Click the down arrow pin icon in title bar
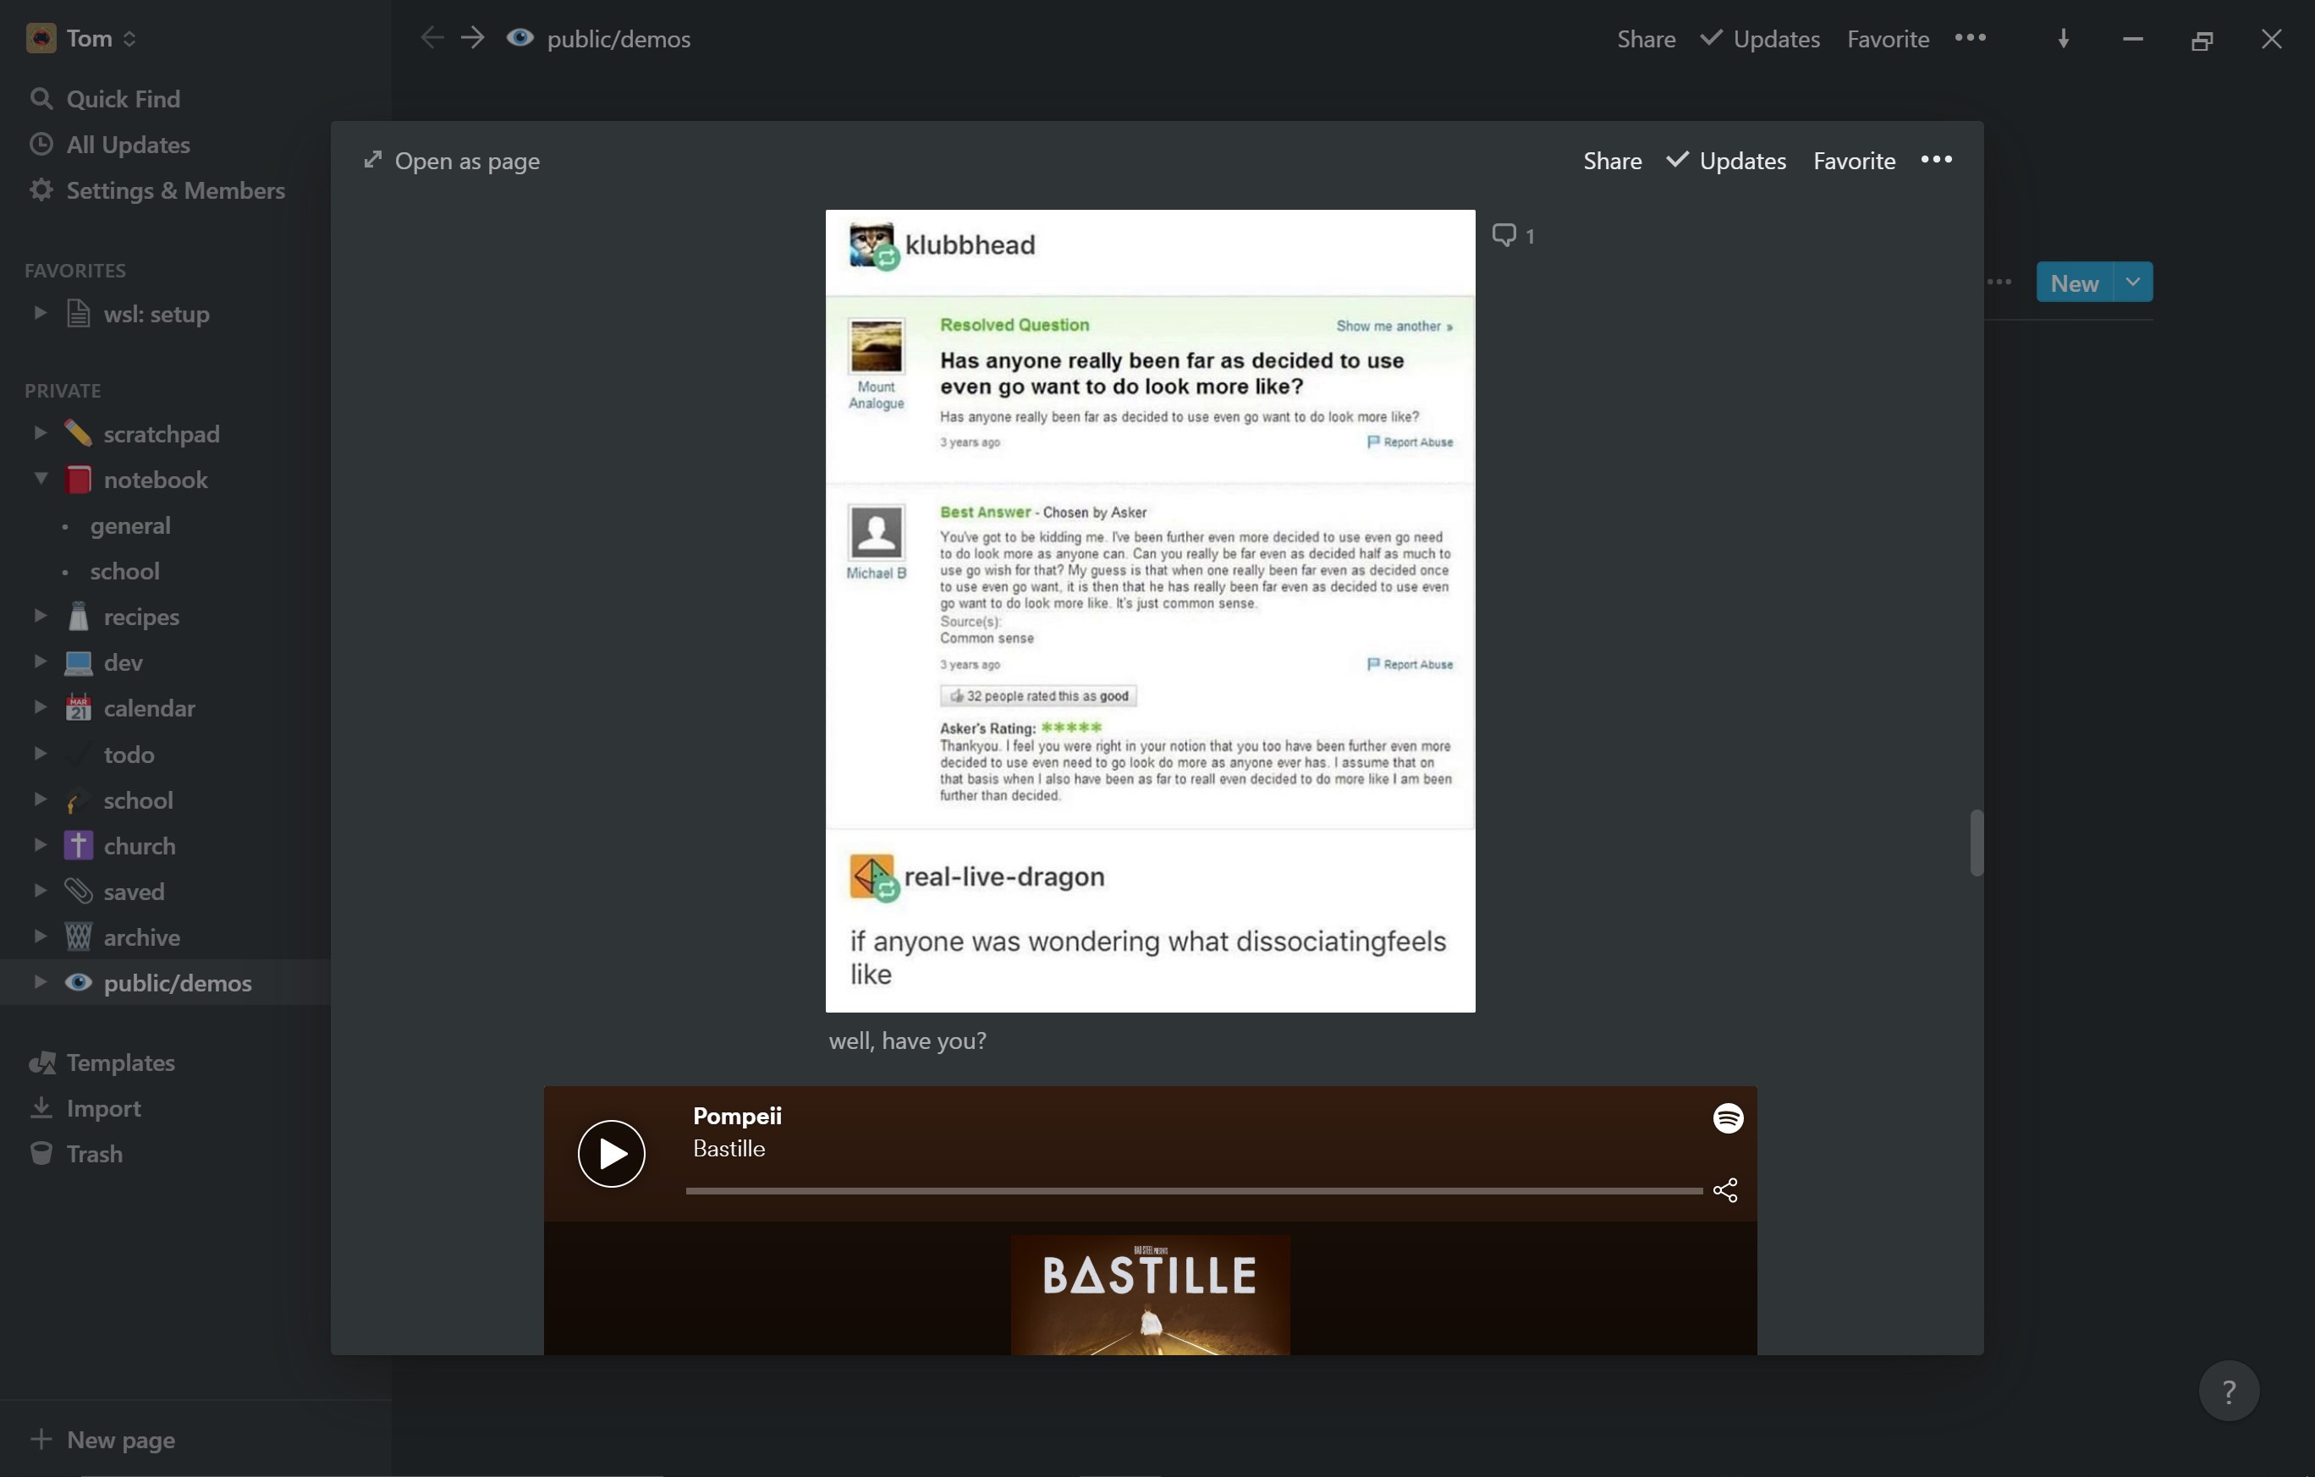The image size is (2315, 1477). [2063, 38]
